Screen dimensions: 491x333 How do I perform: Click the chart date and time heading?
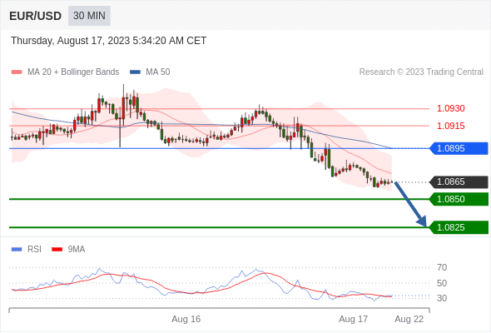pos(109,41)
